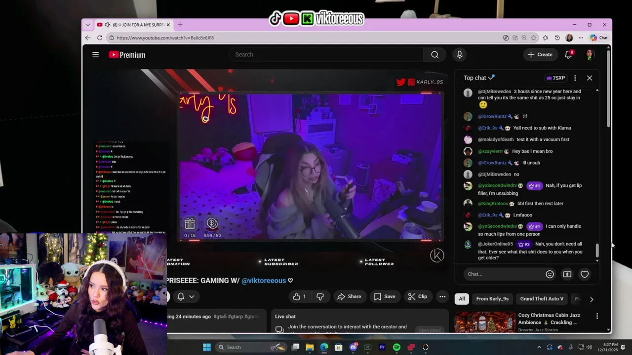Open the emoji picker in chat

click(x=550, y=274)
